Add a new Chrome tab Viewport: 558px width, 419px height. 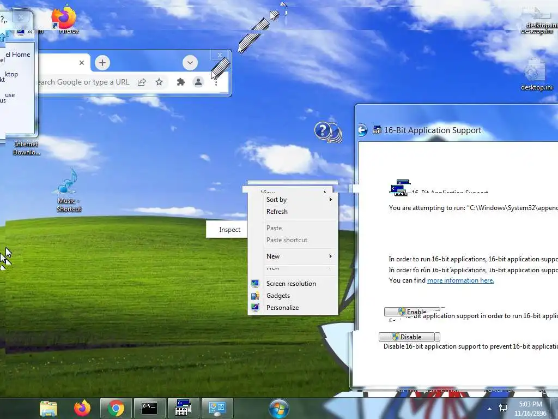(x=102, y=63)
